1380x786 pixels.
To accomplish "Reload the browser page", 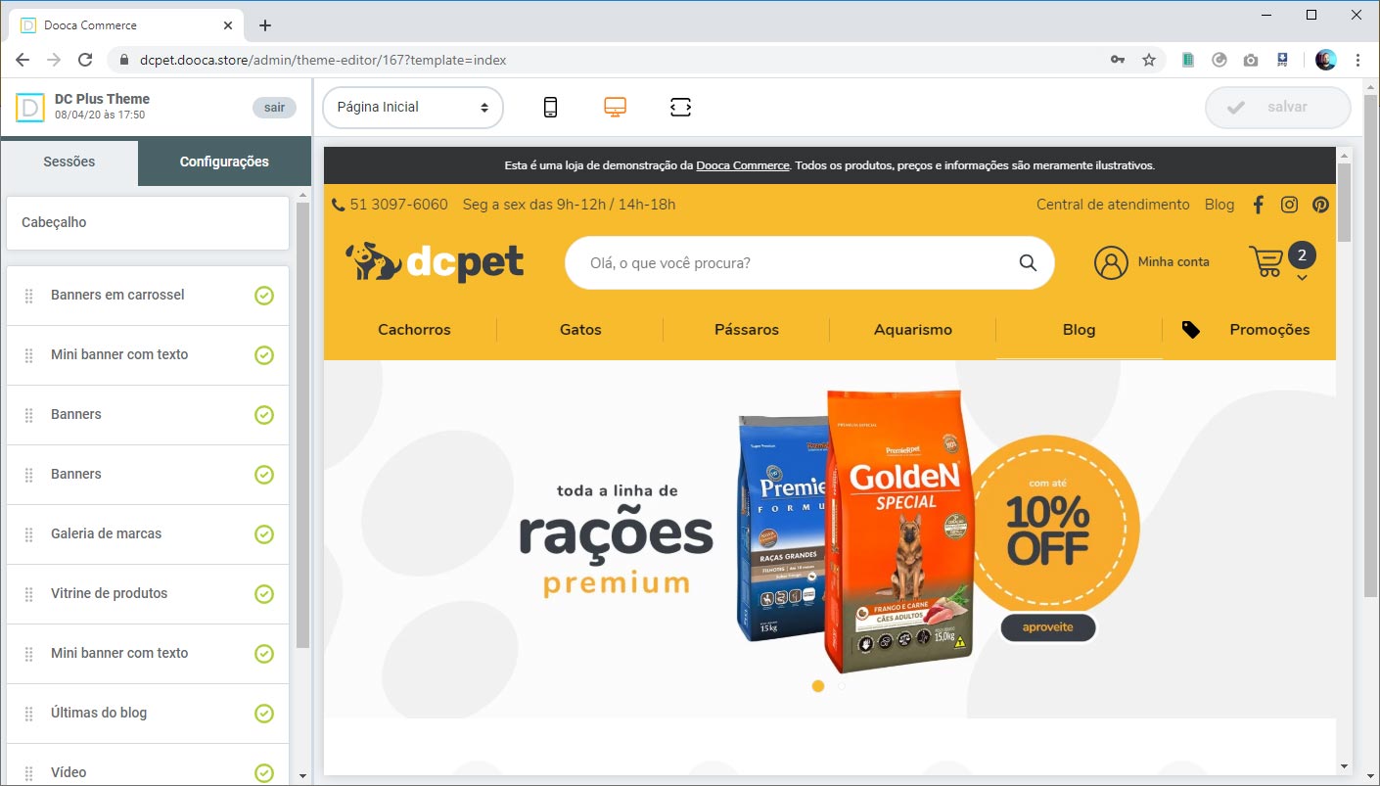I will tap(85, 60).
